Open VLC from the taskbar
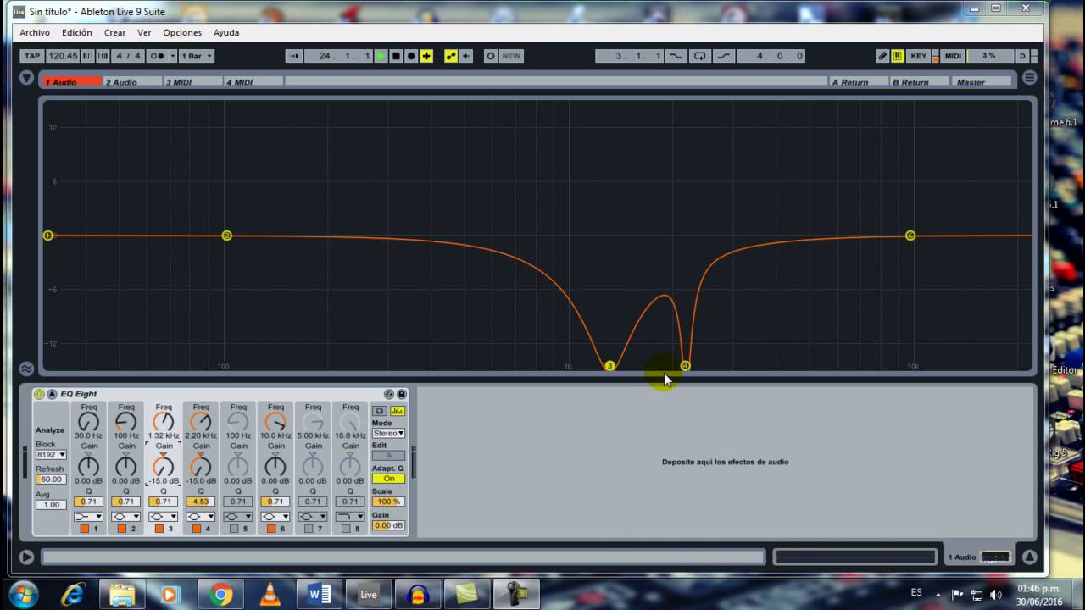1085x610 pixels. point(270,595)
